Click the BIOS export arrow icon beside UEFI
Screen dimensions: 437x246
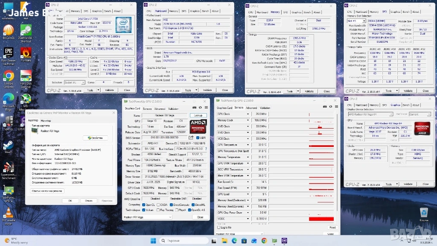click(x=191, y=138)
